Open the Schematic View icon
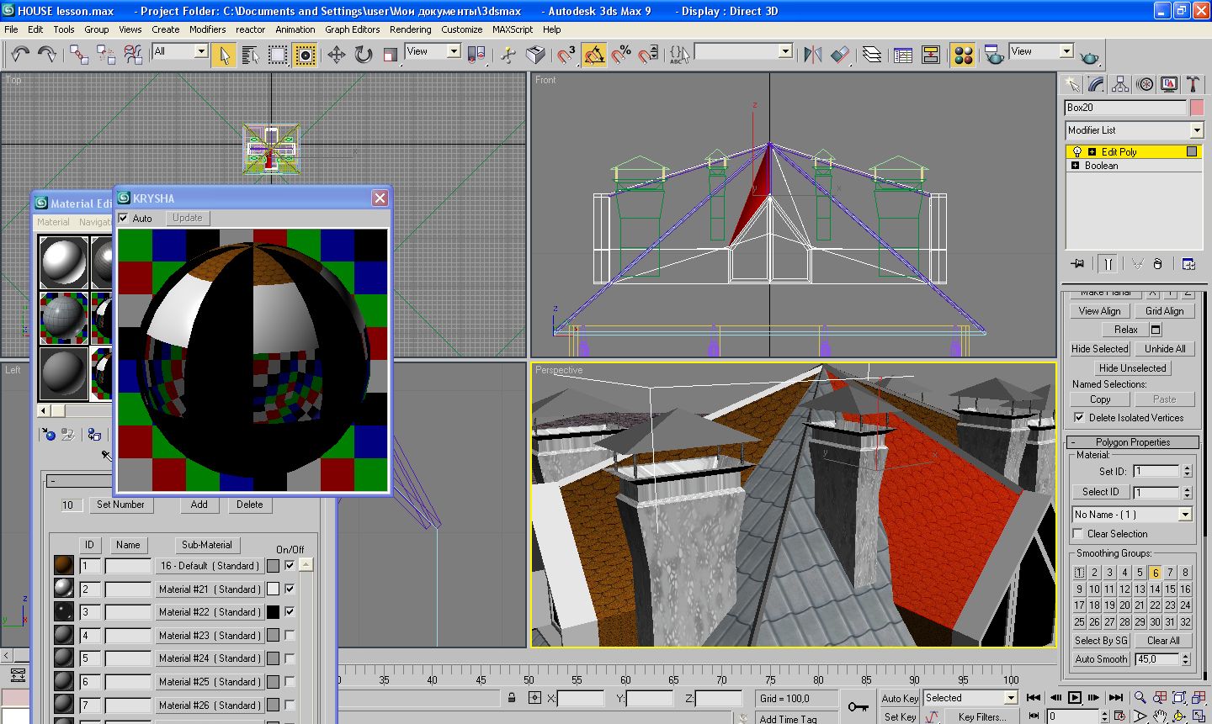Screen dimensions: 1212x724 click(931, 55)
